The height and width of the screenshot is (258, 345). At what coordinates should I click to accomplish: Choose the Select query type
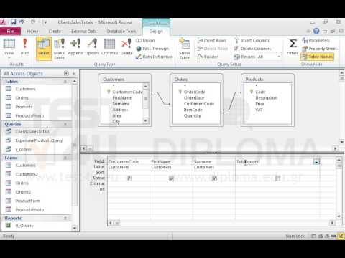pyautogui.click(x=44, y=48)
